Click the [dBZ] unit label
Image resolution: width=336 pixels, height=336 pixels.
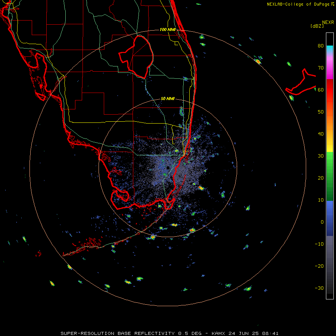pyautogui.click(x=317, y=26)
